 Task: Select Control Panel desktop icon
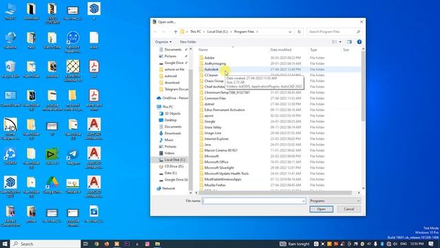10,99
